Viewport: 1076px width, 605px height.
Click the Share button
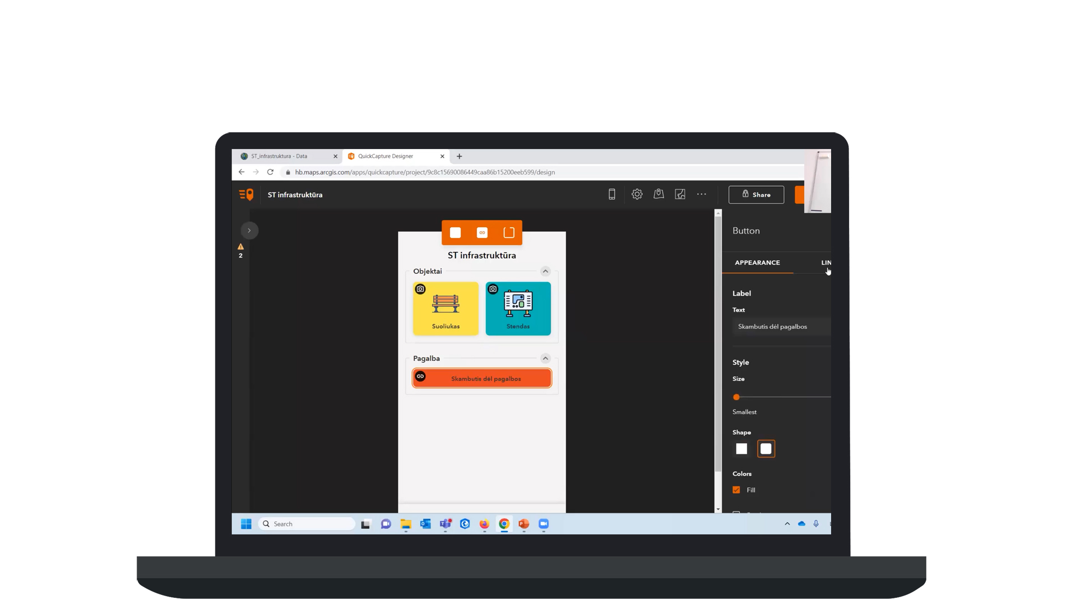click(x=756, y=194)
